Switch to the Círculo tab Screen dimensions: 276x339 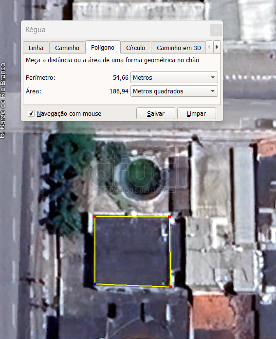136,48
